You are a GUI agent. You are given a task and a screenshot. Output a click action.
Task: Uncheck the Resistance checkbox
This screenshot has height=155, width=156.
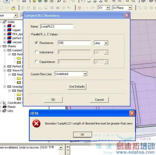pyautogui.click(x=37, y=43)
